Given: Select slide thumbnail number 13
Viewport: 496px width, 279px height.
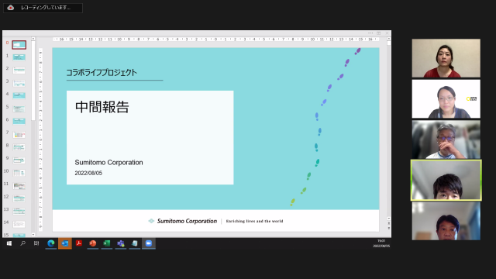Looking at the screenshot, I should coord(19,211).
